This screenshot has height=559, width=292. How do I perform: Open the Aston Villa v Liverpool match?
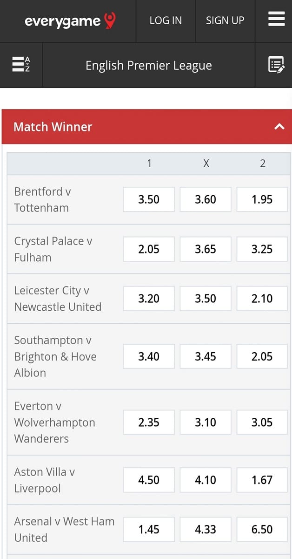(x=45, y=480)
